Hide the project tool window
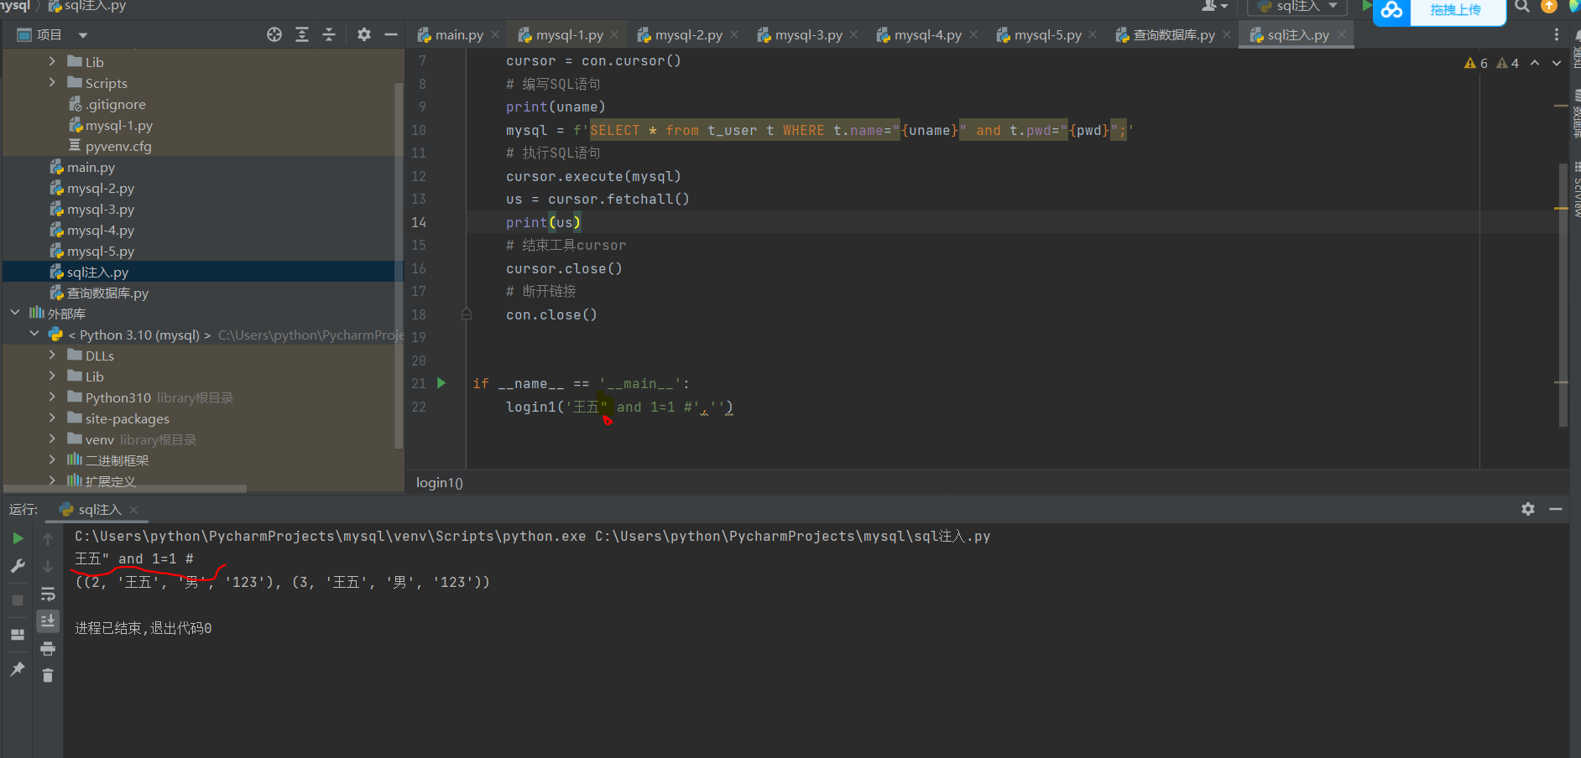 click(390, 34)
